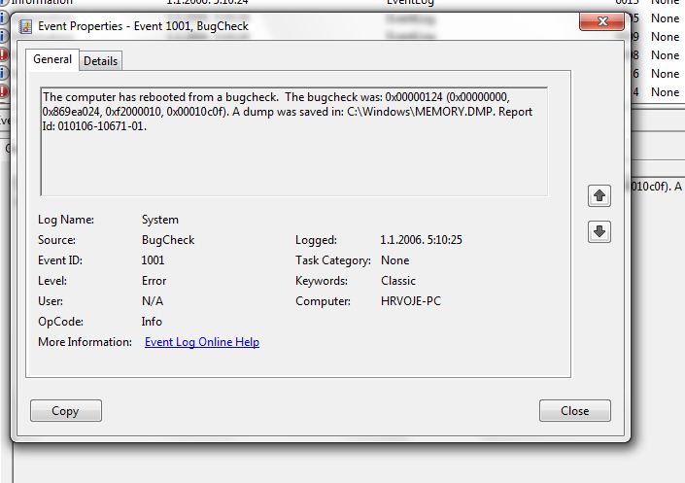The width and height of the screenshot is (685, 483).
Task: Select the Logged date 1.1.2006. 5:10:25
Action: (x=421, y=240)
